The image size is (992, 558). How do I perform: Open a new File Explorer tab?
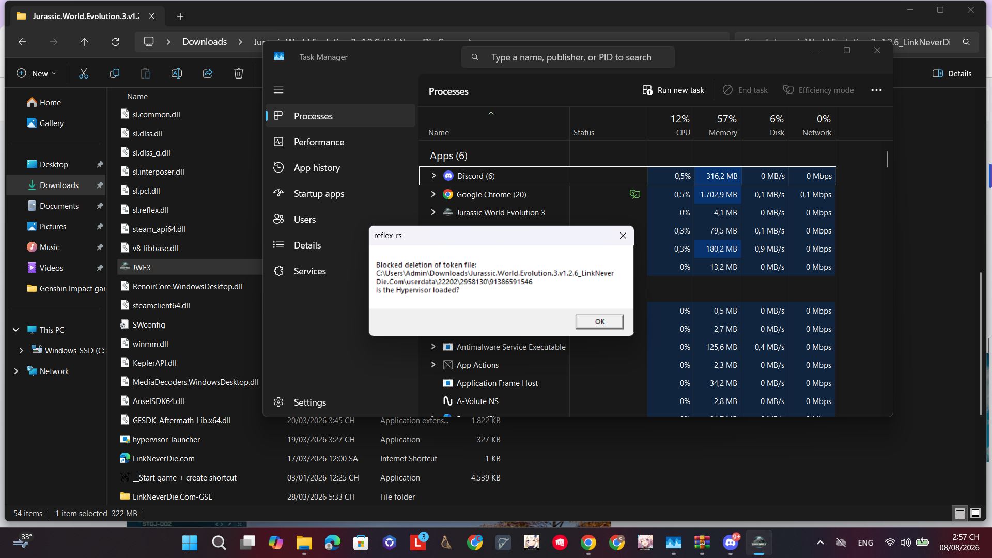(180, 17)
